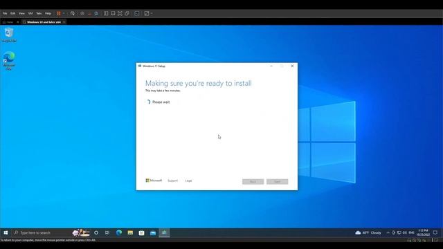This screenshot has height=249, width=443.
Task: Close the Windows 11 Setup window
Action: [x=292, y=66]
